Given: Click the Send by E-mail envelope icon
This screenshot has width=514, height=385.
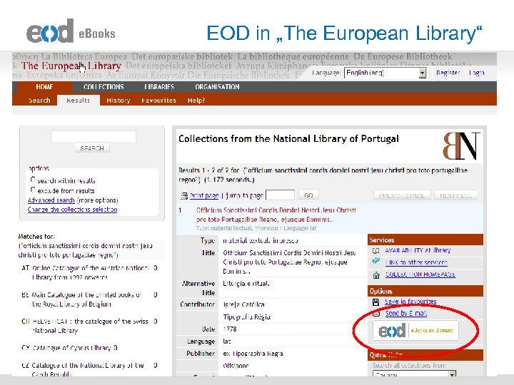Looking at the screenshot, I should [376, 314].
